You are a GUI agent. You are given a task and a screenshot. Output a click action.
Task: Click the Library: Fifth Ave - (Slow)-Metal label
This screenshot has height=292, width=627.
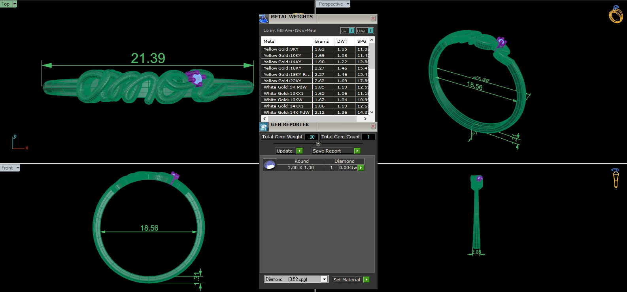click(x=290, y=30)
